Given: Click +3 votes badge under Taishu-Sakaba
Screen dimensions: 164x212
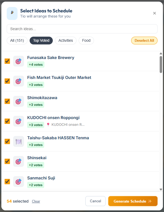Looking at the screenshot, I should (36, 145).
